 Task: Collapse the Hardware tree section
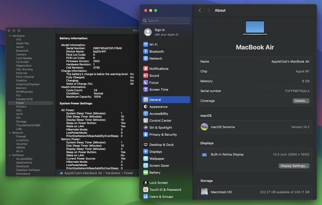(10, 36)
